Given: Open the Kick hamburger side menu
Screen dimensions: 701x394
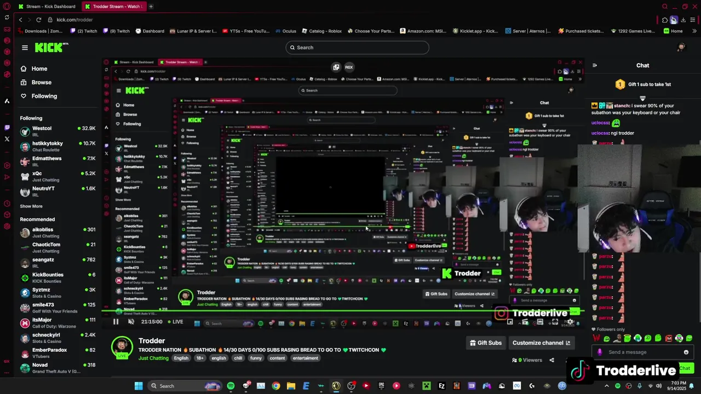Looking at the screenshot, I should click(25, 48).
